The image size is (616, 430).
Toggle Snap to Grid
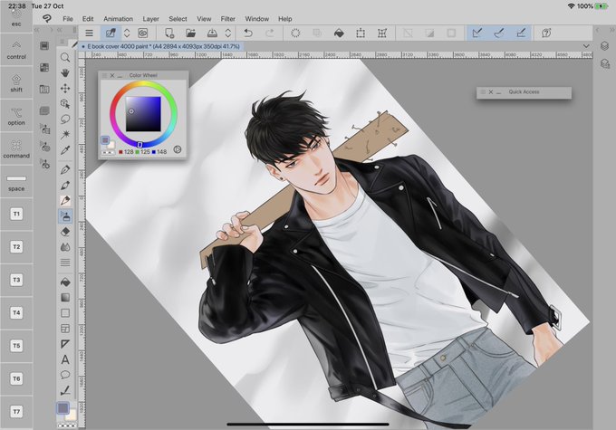[521, 33]
